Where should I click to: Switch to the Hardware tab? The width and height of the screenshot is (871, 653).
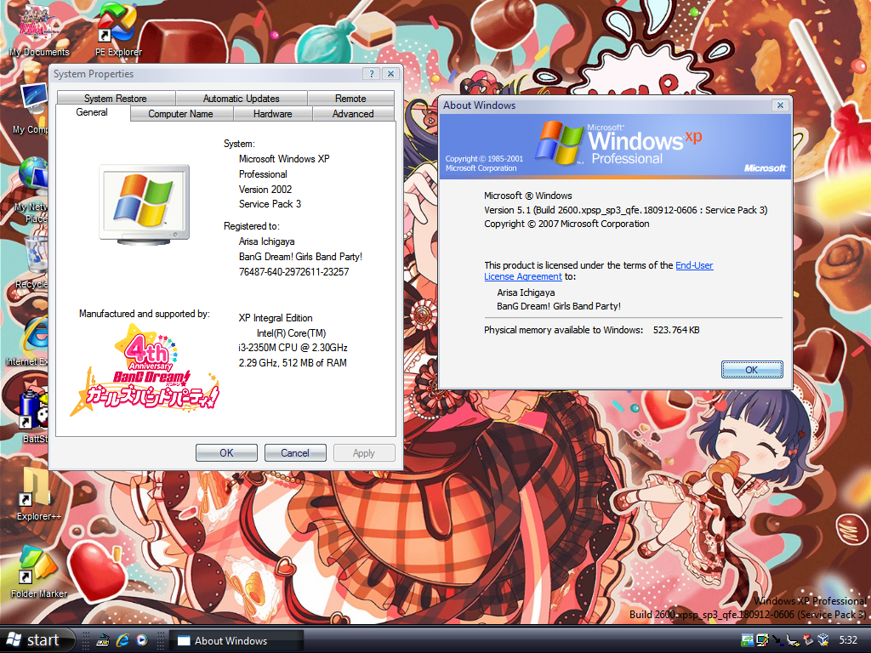[273, 114]
